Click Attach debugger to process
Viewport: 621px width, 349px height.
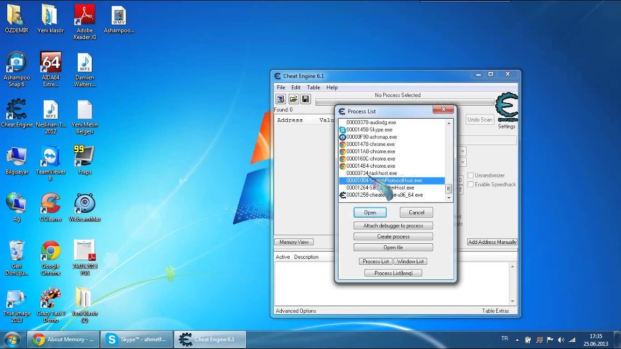(393, 225)
